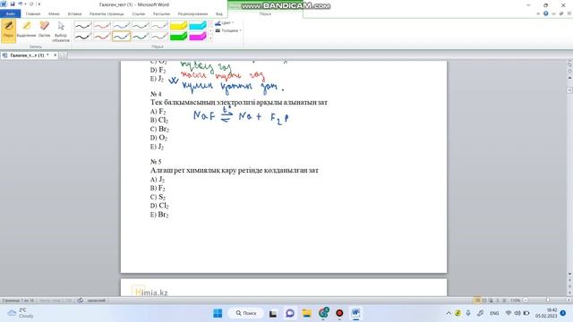Choose the green highlighter swatch
Screen dimensions: 573x322
click(x=179, y=36)
